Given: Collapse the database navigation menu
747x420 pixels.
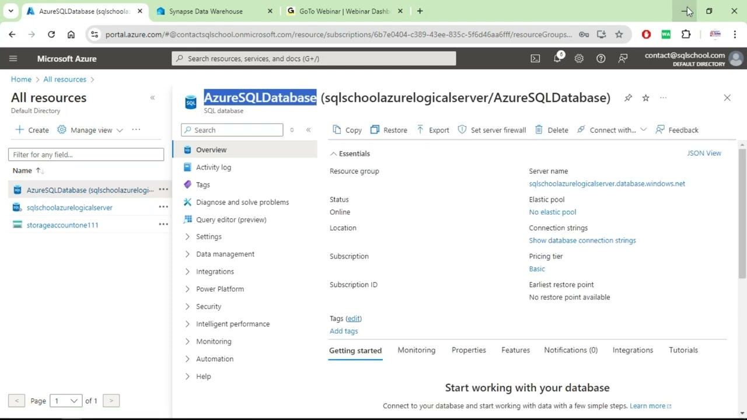Looking at the screenshot, I should [308, 130].
